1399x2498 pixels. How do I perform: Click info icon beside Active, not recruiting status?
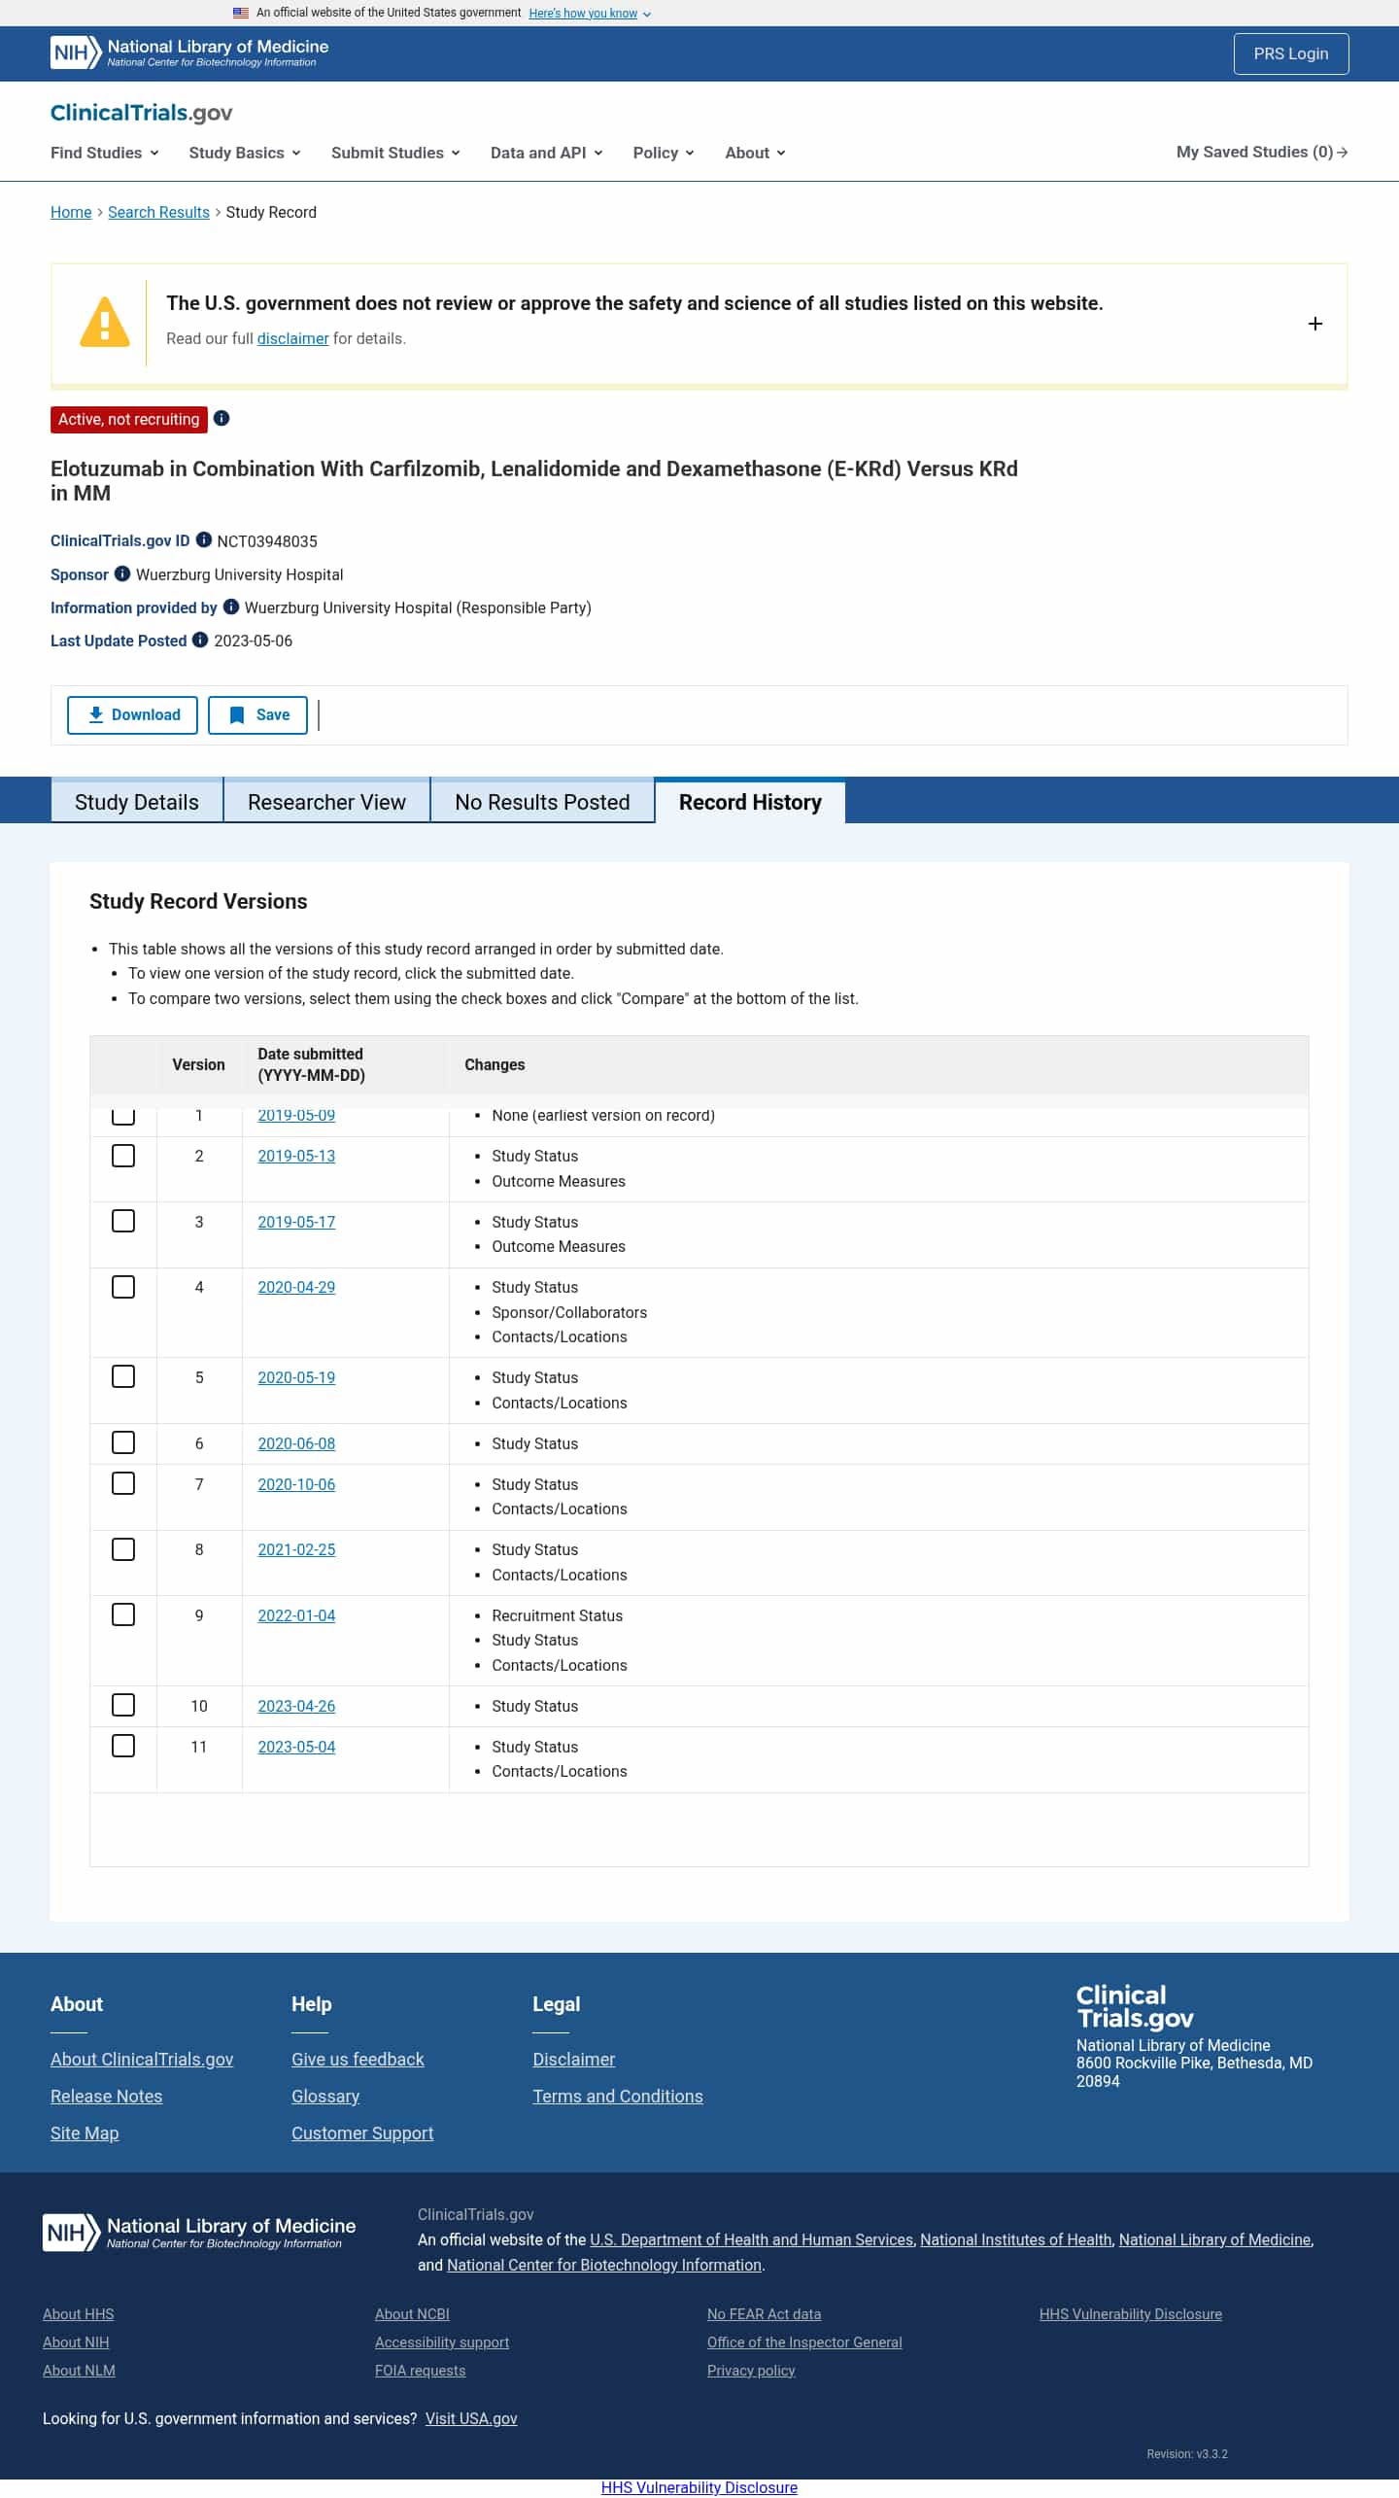click(222, 418)
